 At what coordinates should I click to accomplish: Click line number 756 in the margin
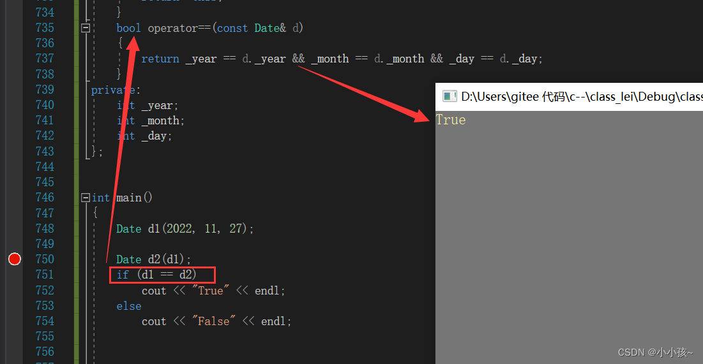pyautogui.click(x=45, y=352)
